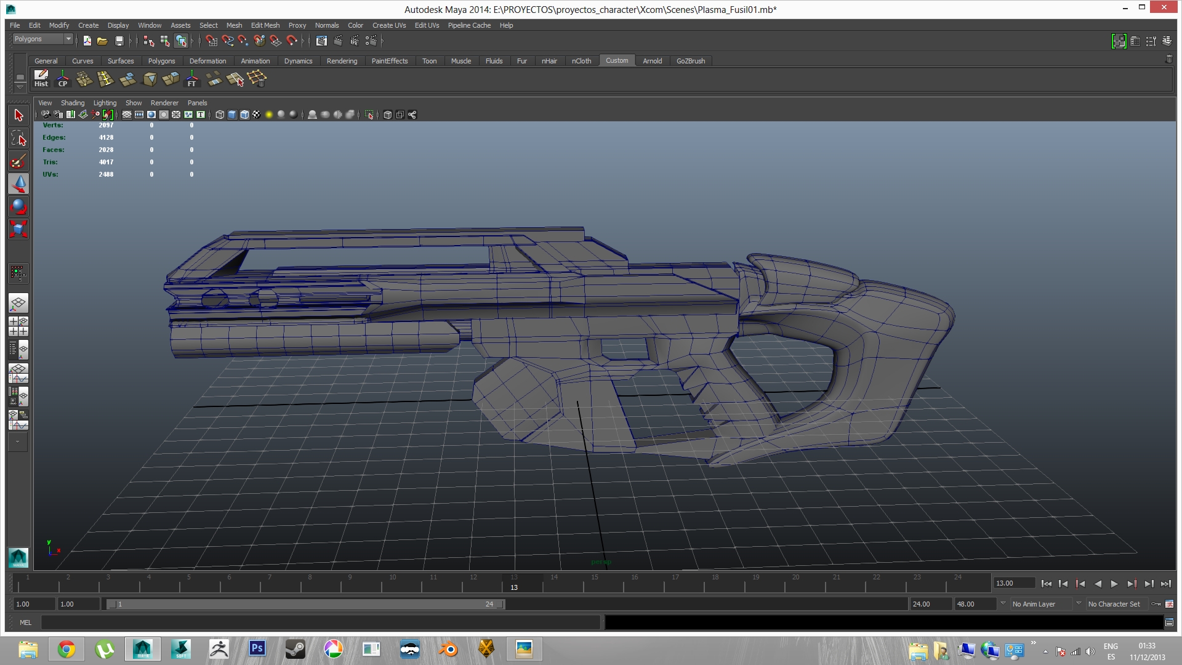Open the Render Settings clapperboard icon
Image resolution: width=1182 pixels, height=665 pixels.
point(371,41)
